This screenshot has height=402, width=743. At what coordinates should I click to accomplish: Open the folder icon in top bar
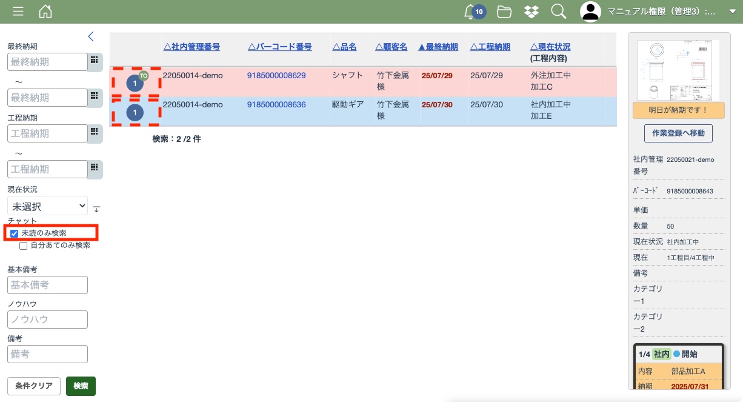click(504, 12)
